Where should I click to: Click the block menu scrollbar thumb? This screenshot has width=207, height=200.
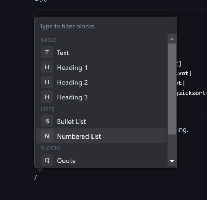click(x=172, y=89)
